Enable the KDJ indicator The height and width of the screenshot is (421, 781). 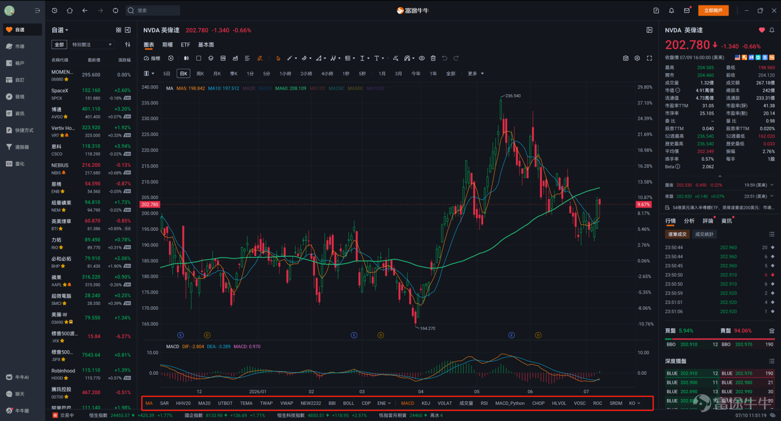pos(426,403)
